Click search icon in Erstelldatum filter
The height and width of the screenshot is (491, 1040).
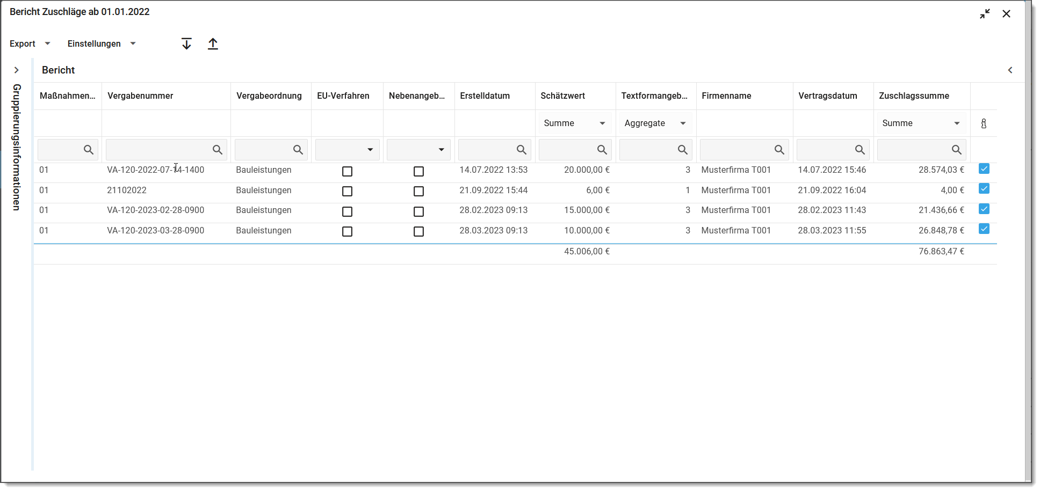521,150
